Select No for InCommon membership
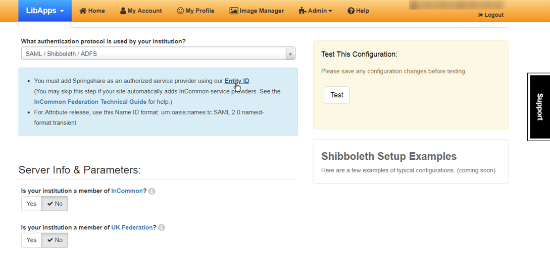550x253 pixels. click(x=55, y=204)
